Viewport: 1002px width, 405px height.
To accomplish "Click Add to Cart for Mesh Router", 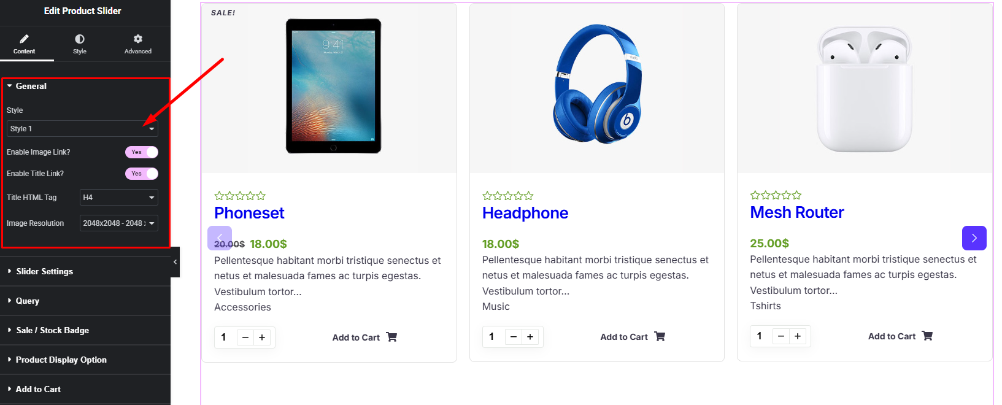I will coord(892,336).
